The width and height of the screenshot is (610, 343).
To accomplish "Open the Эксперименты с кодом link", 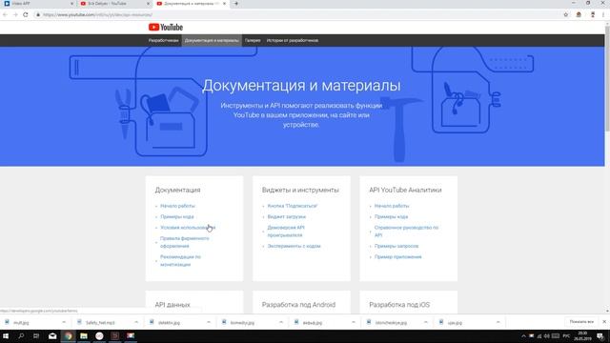I will pyautogui.click(x=294, y=246).
